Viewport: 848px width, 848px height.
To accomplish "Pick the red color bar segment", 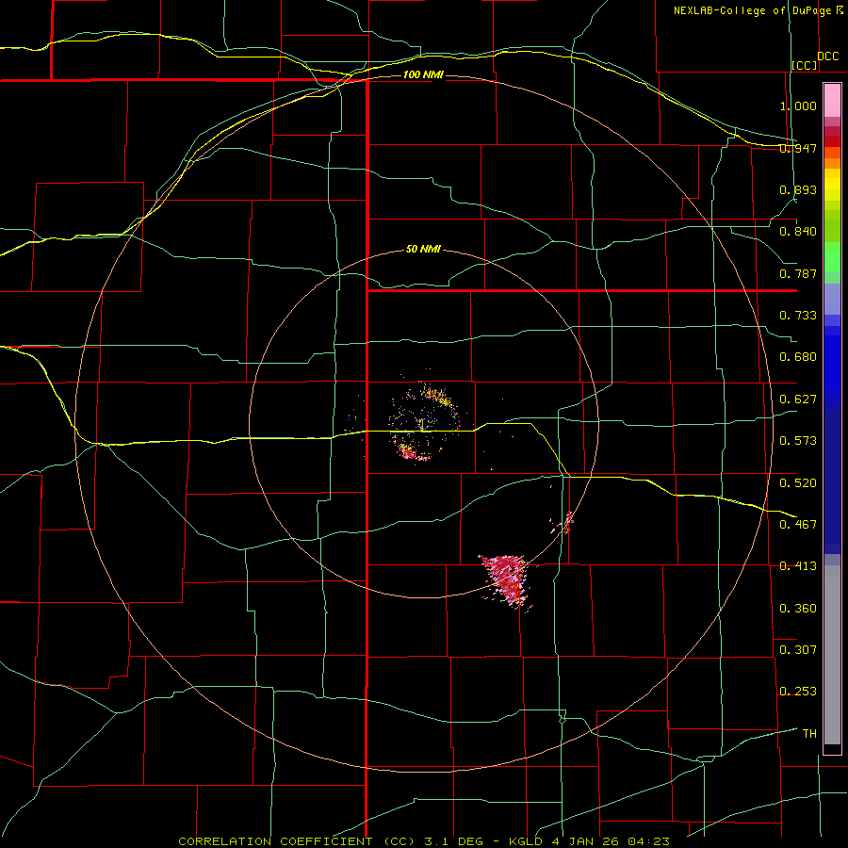I will 832,140.
